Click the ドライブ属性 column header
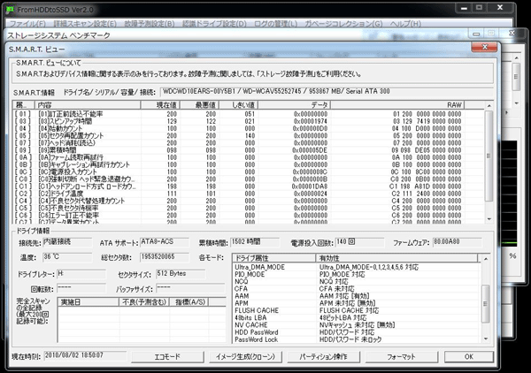This screenshot has height=373, width=531. pyautogui.click(x=274, y=258)
